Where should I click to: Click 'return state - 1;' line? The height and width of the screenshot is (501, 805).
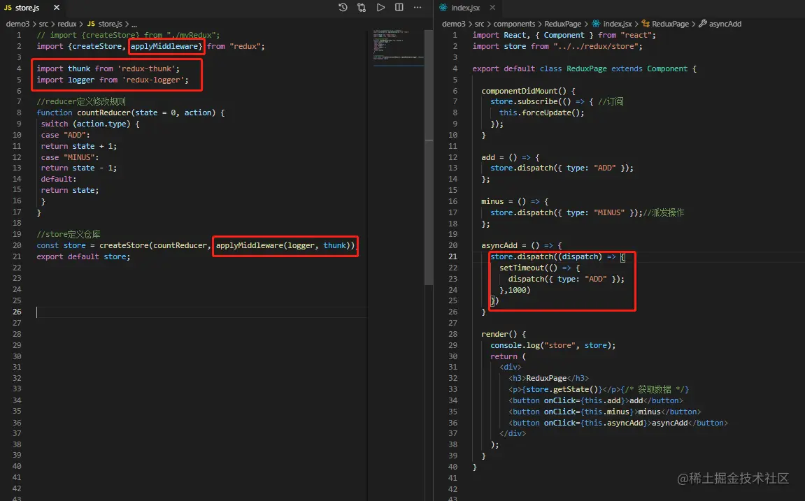pyautogui.click(x=78, y=168)
